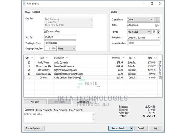
Task: Open the Record Select split arrow
Action: (x=131, y=128)
